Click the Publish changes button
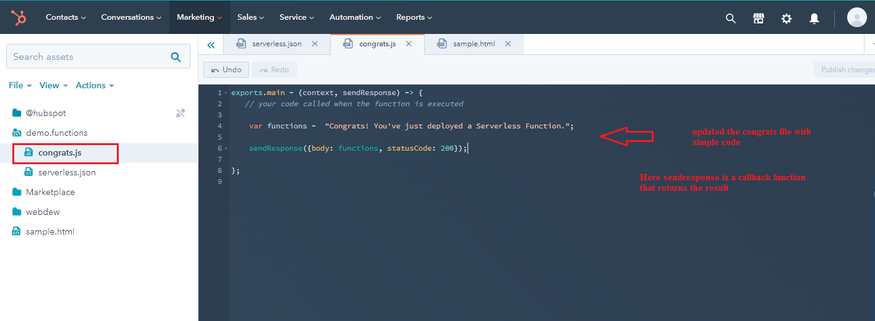 click(846, 70)
